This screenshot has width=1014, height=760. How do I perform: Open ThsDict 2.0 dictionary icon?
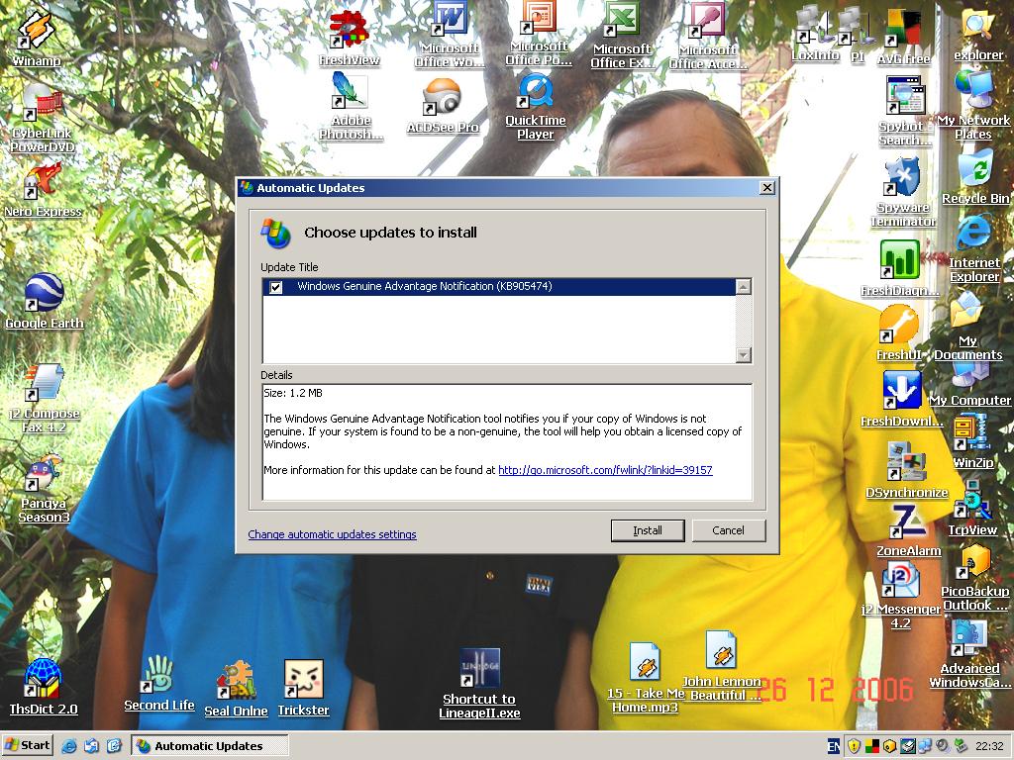click(x=44, y=687)
